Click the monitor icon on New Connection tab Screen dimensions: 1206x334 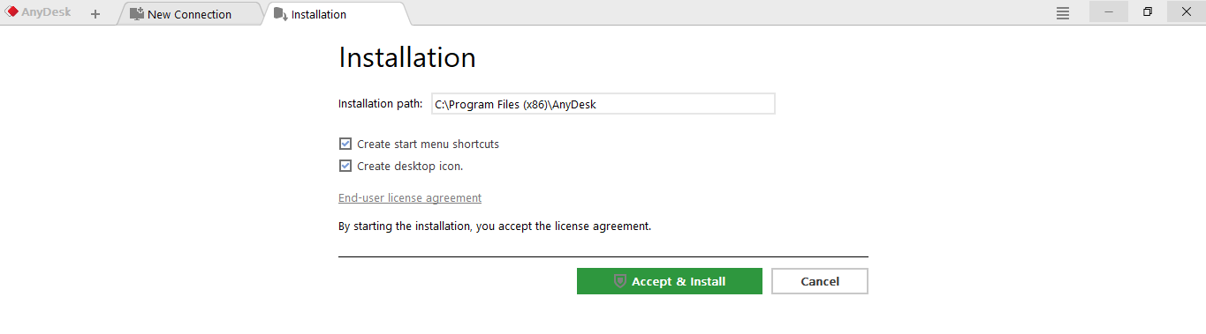coord(137,14)
